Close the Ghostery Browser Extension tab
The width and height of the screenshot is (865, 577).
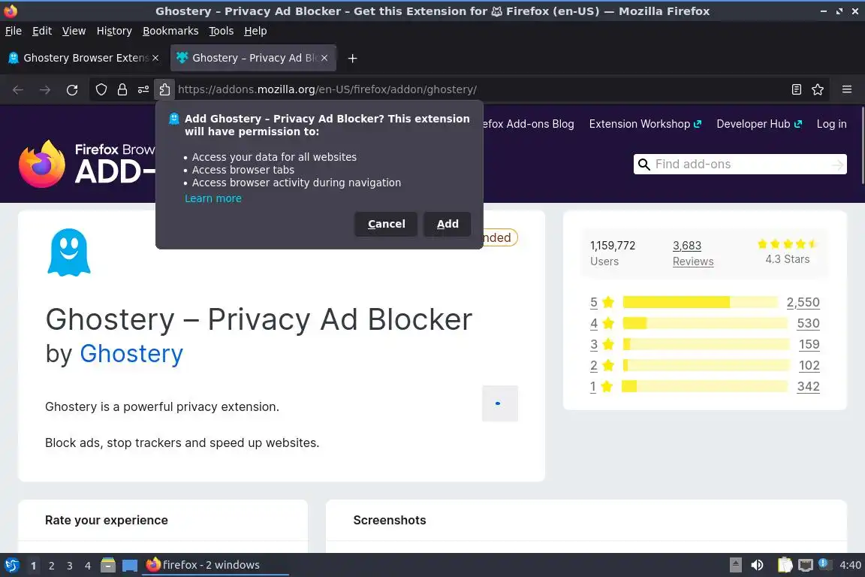(155, 58)
